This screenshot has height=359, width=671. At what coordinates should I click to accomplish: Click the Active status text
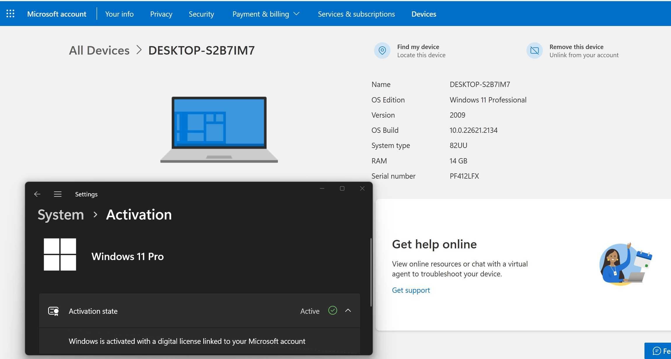310,311
